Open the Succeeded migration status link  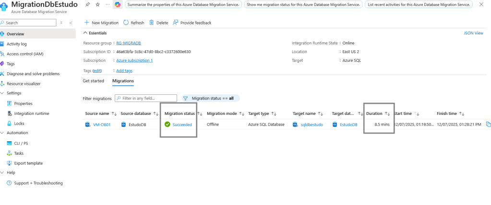[182, 125]
